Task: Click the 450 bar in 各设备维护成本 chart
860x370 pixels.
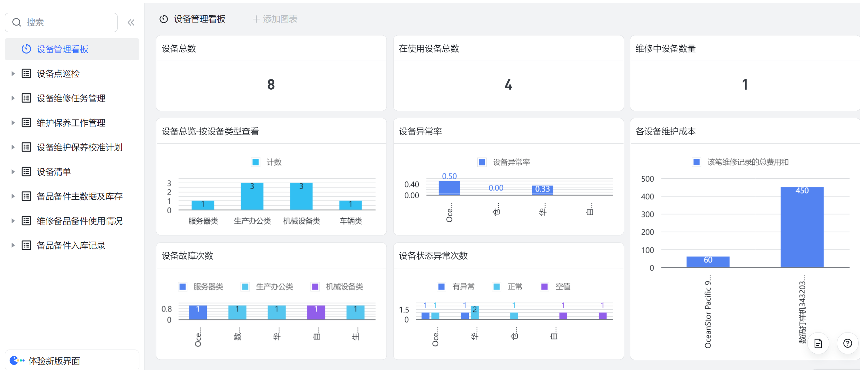Action: [x=802, y=227]
